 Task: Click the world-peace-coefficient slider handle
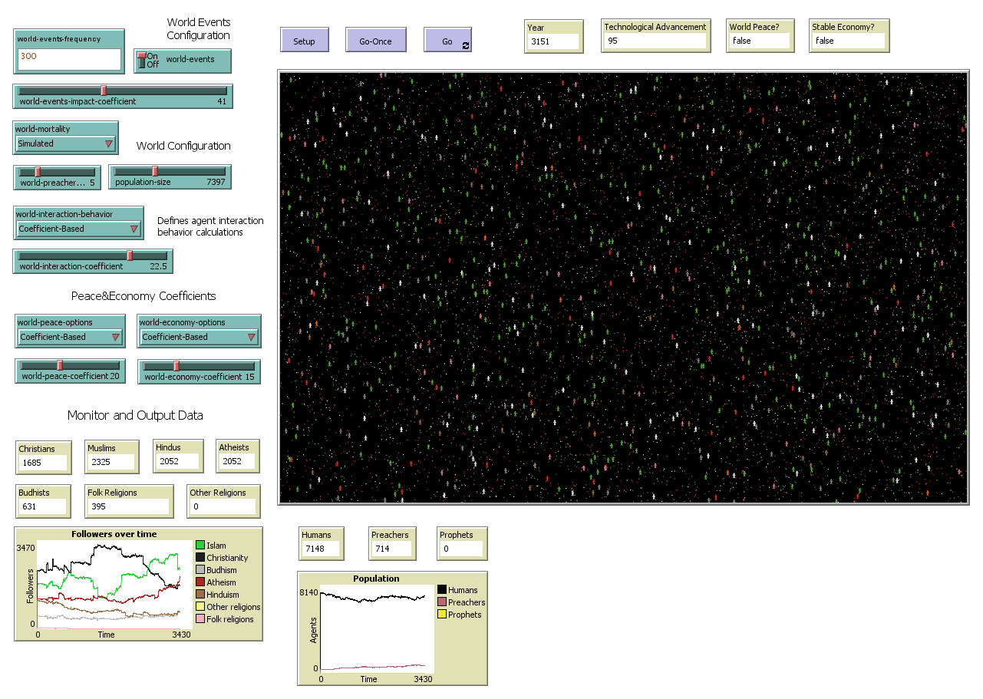point(60,365)
